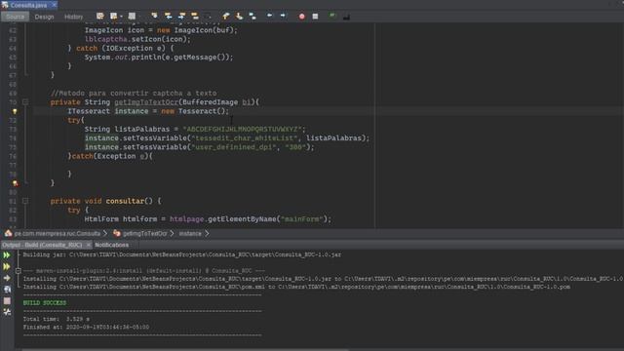Click lblcaptcha.setIcon(icon) code line
The width and height of the screenshot is (624, 351).
coord(137,39)
